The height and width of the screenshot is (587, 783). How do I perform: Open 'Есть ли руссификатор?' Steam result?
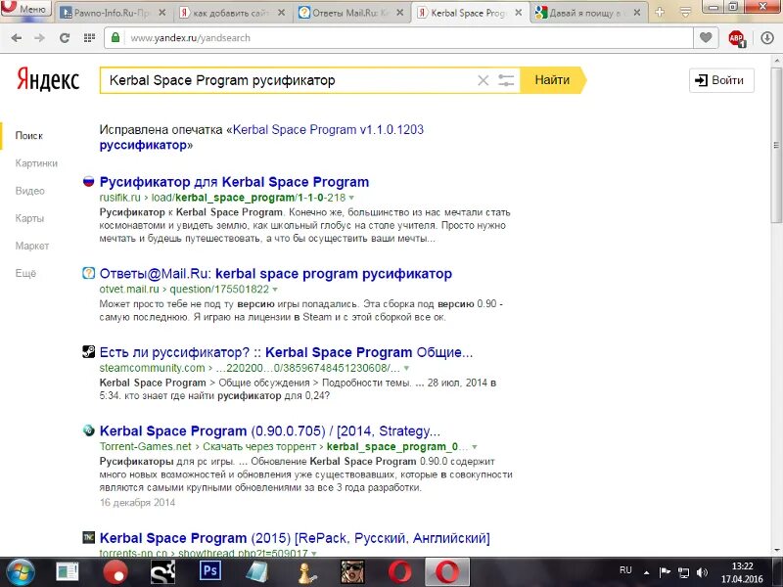click(x=286, y=352)
